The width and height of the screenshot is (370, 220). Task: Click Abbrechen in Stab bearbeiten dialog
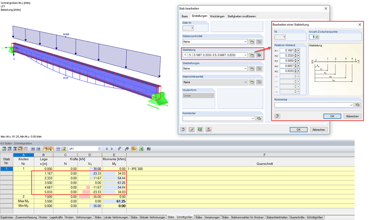pyautogui.click(x=319, y=129)
